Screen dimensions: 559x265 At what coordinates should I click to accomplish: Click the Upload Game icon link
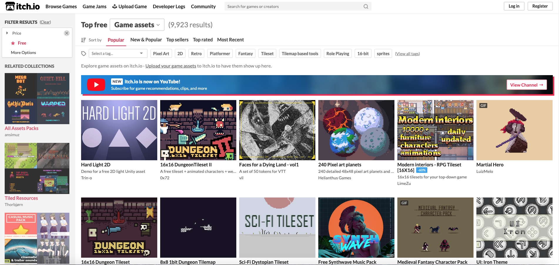(x=129, y=6)
